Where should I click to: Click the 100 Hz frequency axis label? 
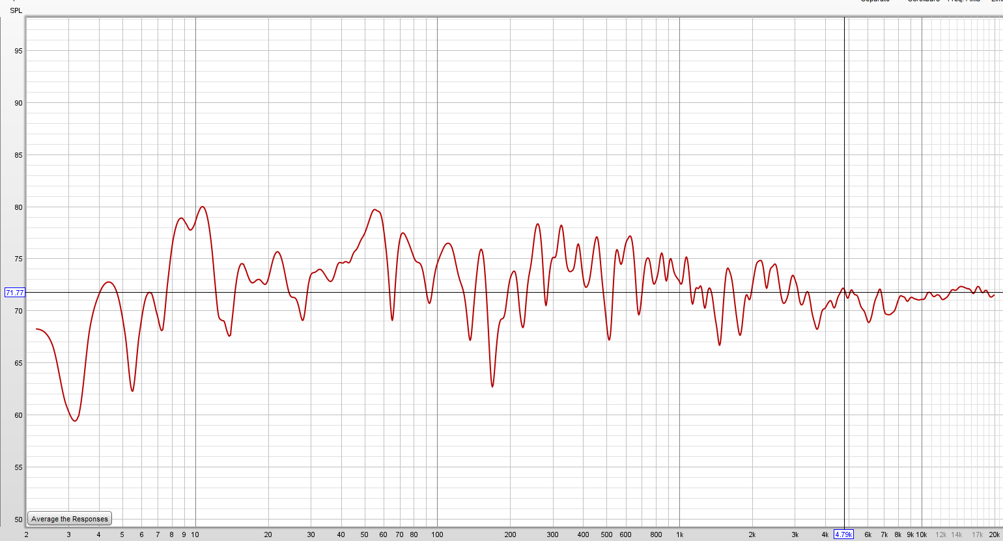point(437,534)
